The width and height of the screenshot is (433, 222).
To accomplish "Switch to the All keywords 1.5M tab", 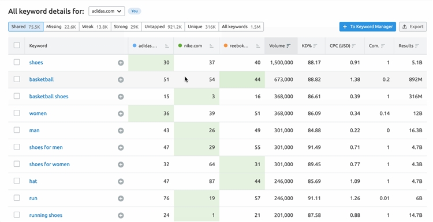I will point(241,26).
